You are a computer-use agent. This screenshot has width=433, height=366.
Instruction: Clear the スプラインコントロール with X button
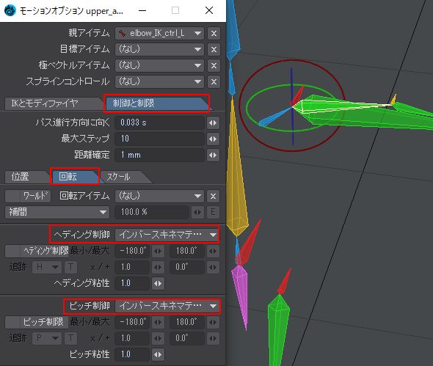click(x=214, y=81)
